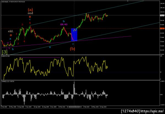Select the purple "ii" sub-wave label
The width and height of the screenshot is (165, 114).
[x=7, y=49]
